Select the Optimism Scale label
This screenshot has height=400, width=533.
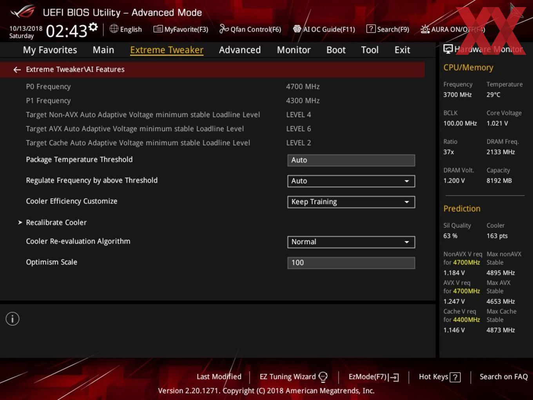[x=51, y=262]
